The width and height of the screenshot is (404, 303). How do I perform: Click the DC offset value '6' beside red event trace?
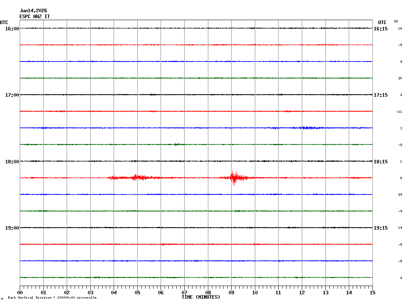coord(401,178)
